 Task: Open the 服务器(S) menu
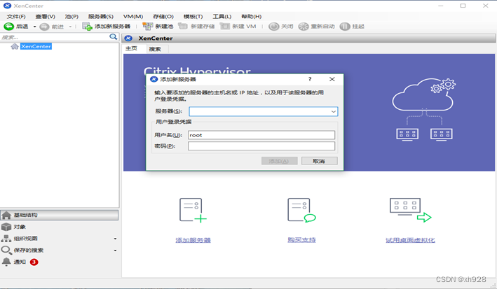coord(101,17)
